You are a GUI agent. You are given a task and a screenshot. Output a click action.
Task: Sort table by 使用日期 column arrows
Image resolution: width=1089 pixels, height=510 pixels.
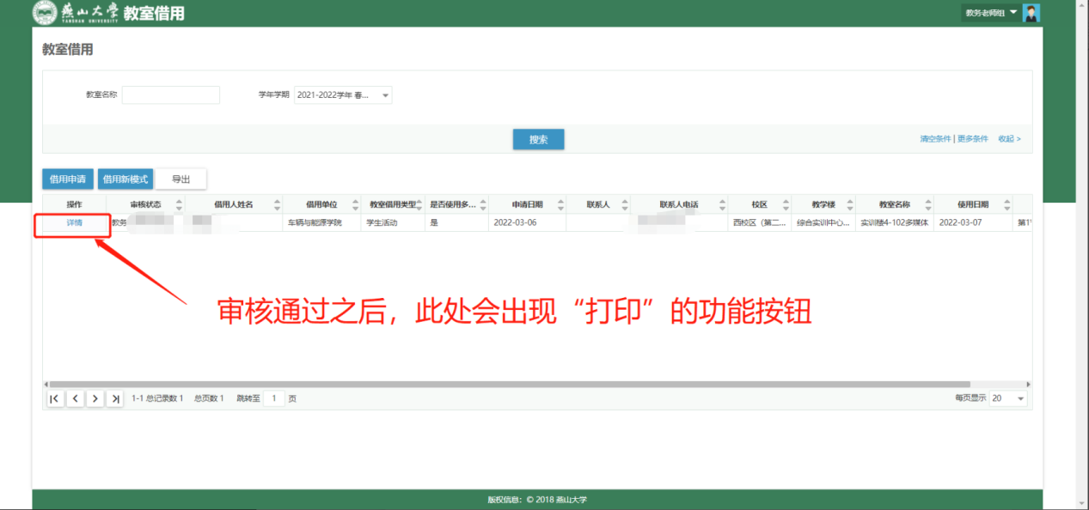[x=1006, y=205]
